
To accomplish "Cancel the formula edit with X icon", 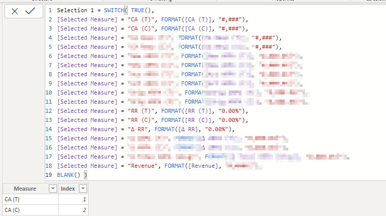I will (15, 11).
